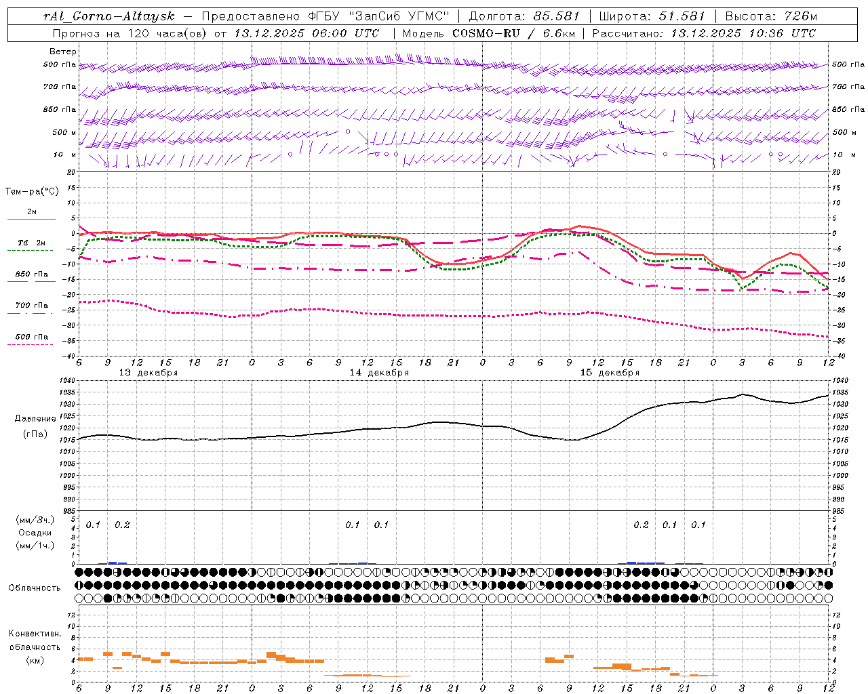The height and width of the screenshot is (694, 868).
Task: Click the Ветер panel label
Action: pyautogui.click(x=63, y=52)
